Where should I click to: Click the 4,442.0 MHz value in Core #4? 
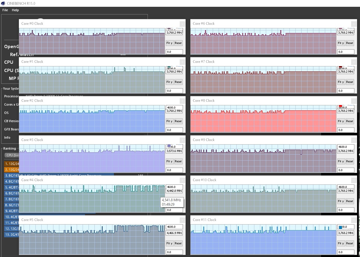pyautogui.click(x=174, y=191)
